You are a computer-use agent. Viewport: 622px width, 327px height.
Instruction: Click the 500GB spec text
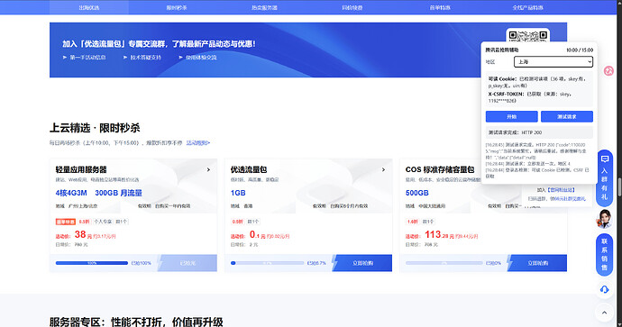416,193
